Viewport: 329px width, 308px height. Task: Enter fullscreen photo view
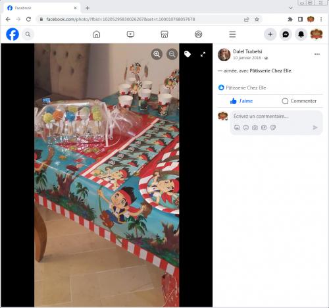click(203, 54)
